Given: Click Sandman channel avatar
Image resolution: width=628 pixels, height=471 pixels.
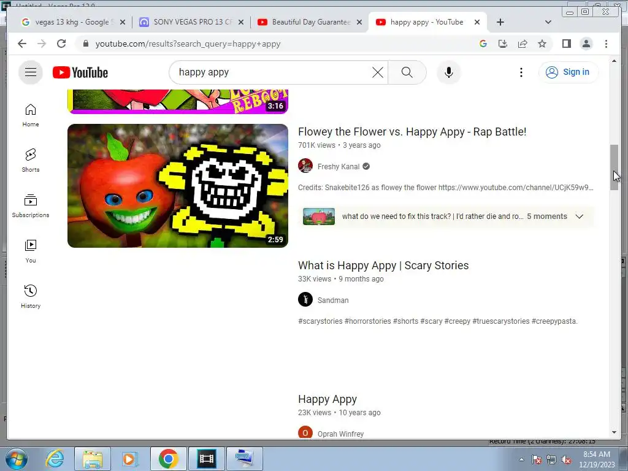Looking at the screenshot, I should coord(305,299).
